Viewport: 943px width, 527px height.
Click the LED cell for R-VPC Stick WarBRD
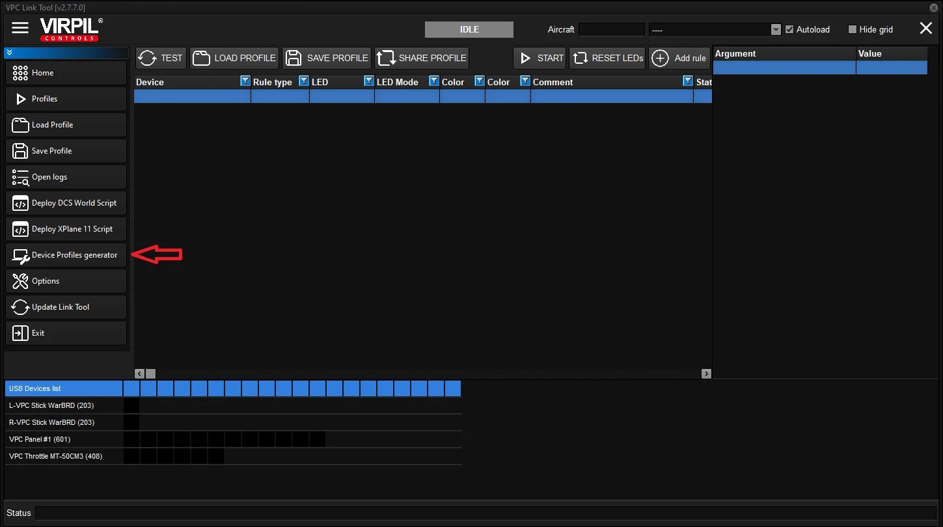click(x=131, y=422)
